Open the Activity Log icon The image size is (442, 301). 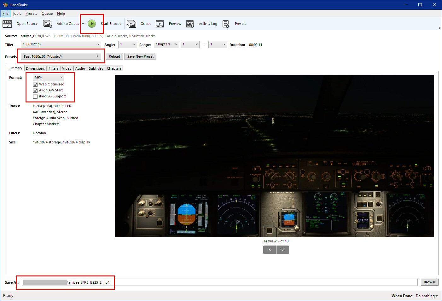click(190, 24)
